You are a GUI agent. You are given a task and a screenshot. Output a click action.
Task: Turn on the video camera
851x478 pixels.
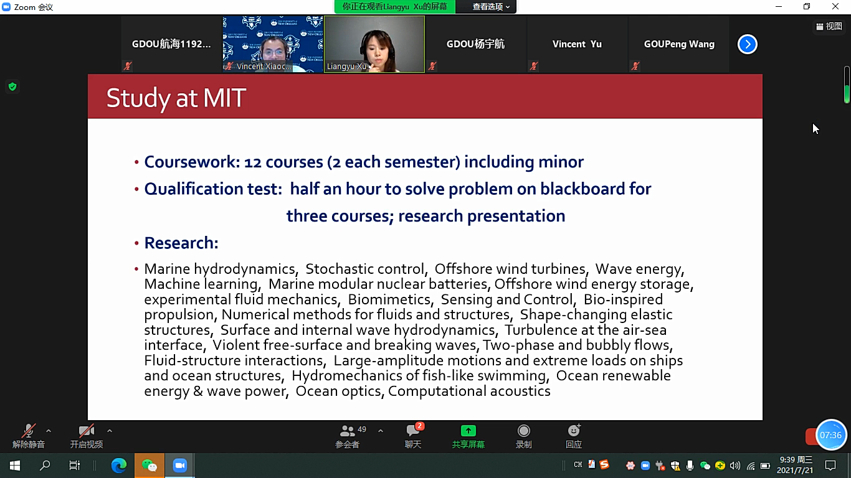tap(86, 431)
